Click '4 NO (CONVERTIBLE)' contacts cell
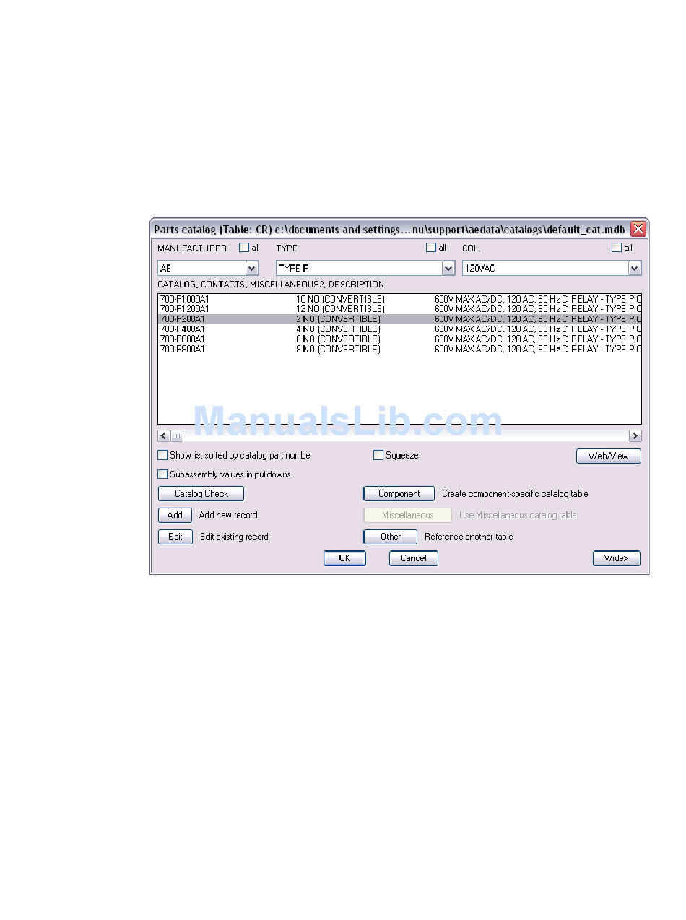The width and height of the screenshot is (686, 920). coord(338,329)
